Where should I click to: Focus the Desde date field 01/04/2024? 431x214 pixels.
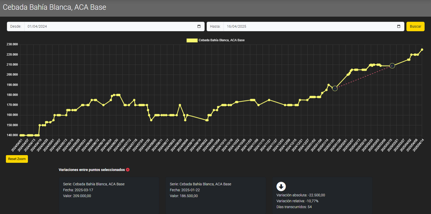click(115, 27)
